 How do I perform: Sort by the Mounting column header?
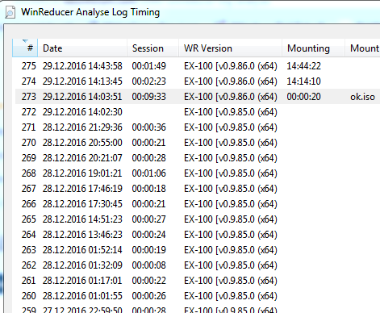313,48
